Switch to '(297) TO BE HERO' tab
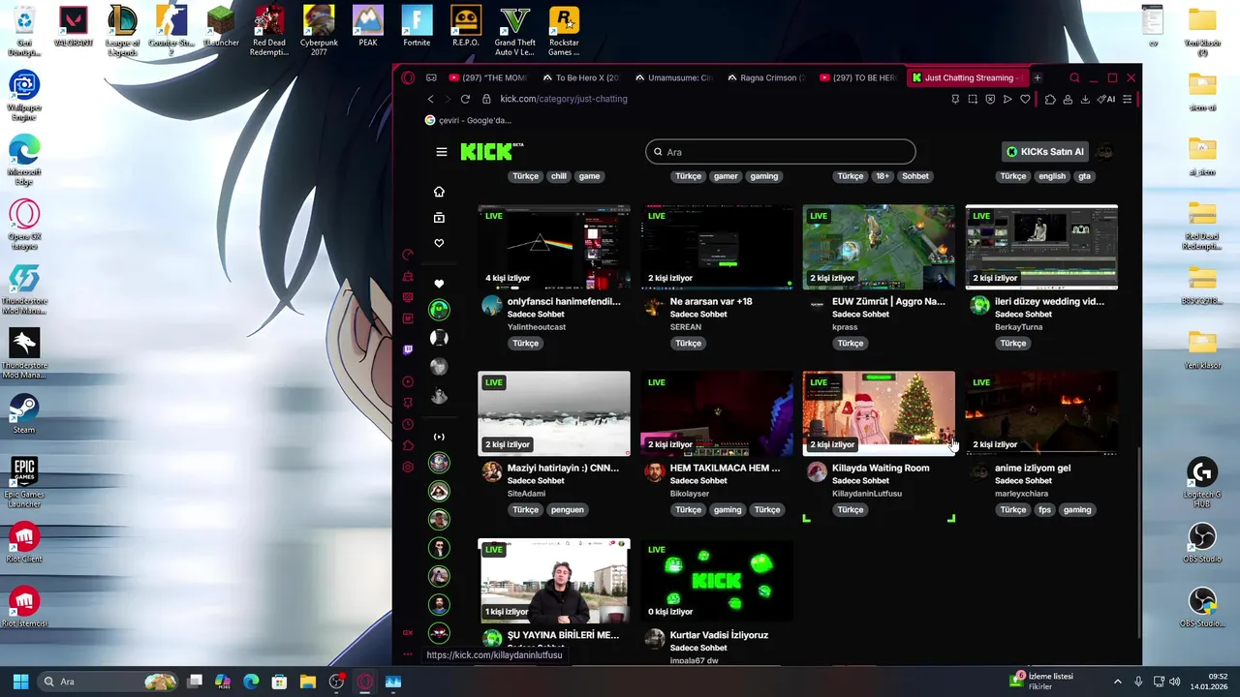 [857, 77]
